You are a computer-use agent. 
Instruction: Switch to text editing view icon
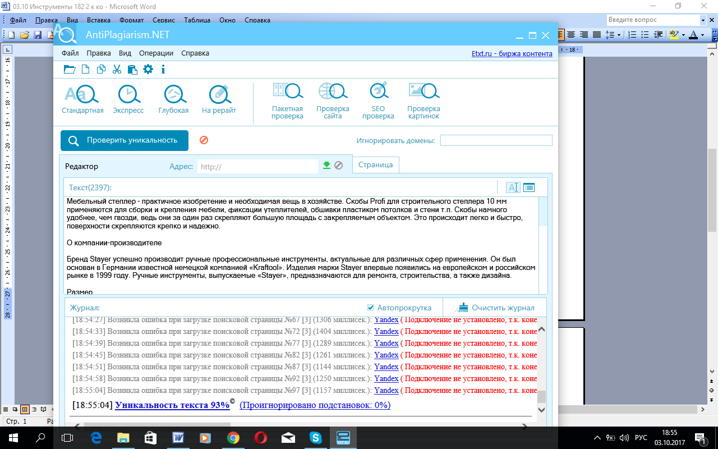(x=513, y=187)
